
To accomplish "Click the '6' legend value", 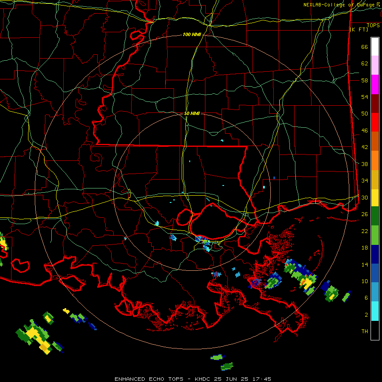I will [366, 298].
